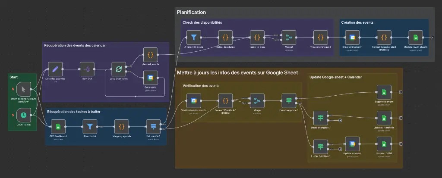Open the 'planned_events' code node

pos(150,55)
